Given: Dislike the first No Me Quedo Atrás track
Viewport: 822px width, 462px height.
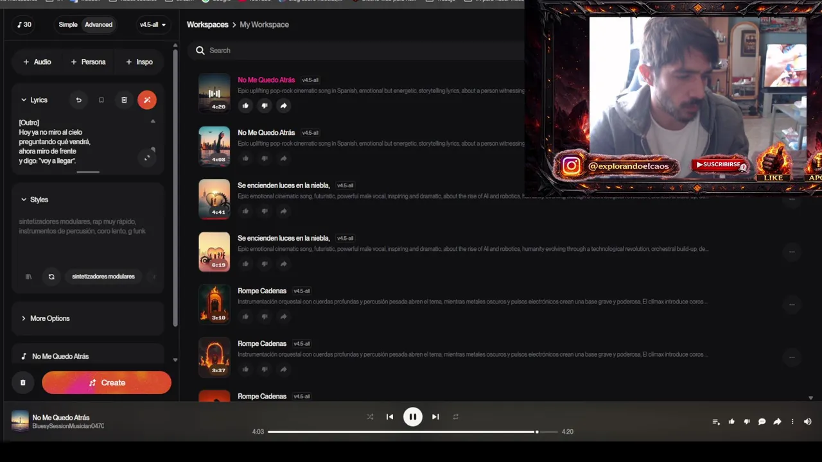Looking at the screenshot, I should coord(265,106).
